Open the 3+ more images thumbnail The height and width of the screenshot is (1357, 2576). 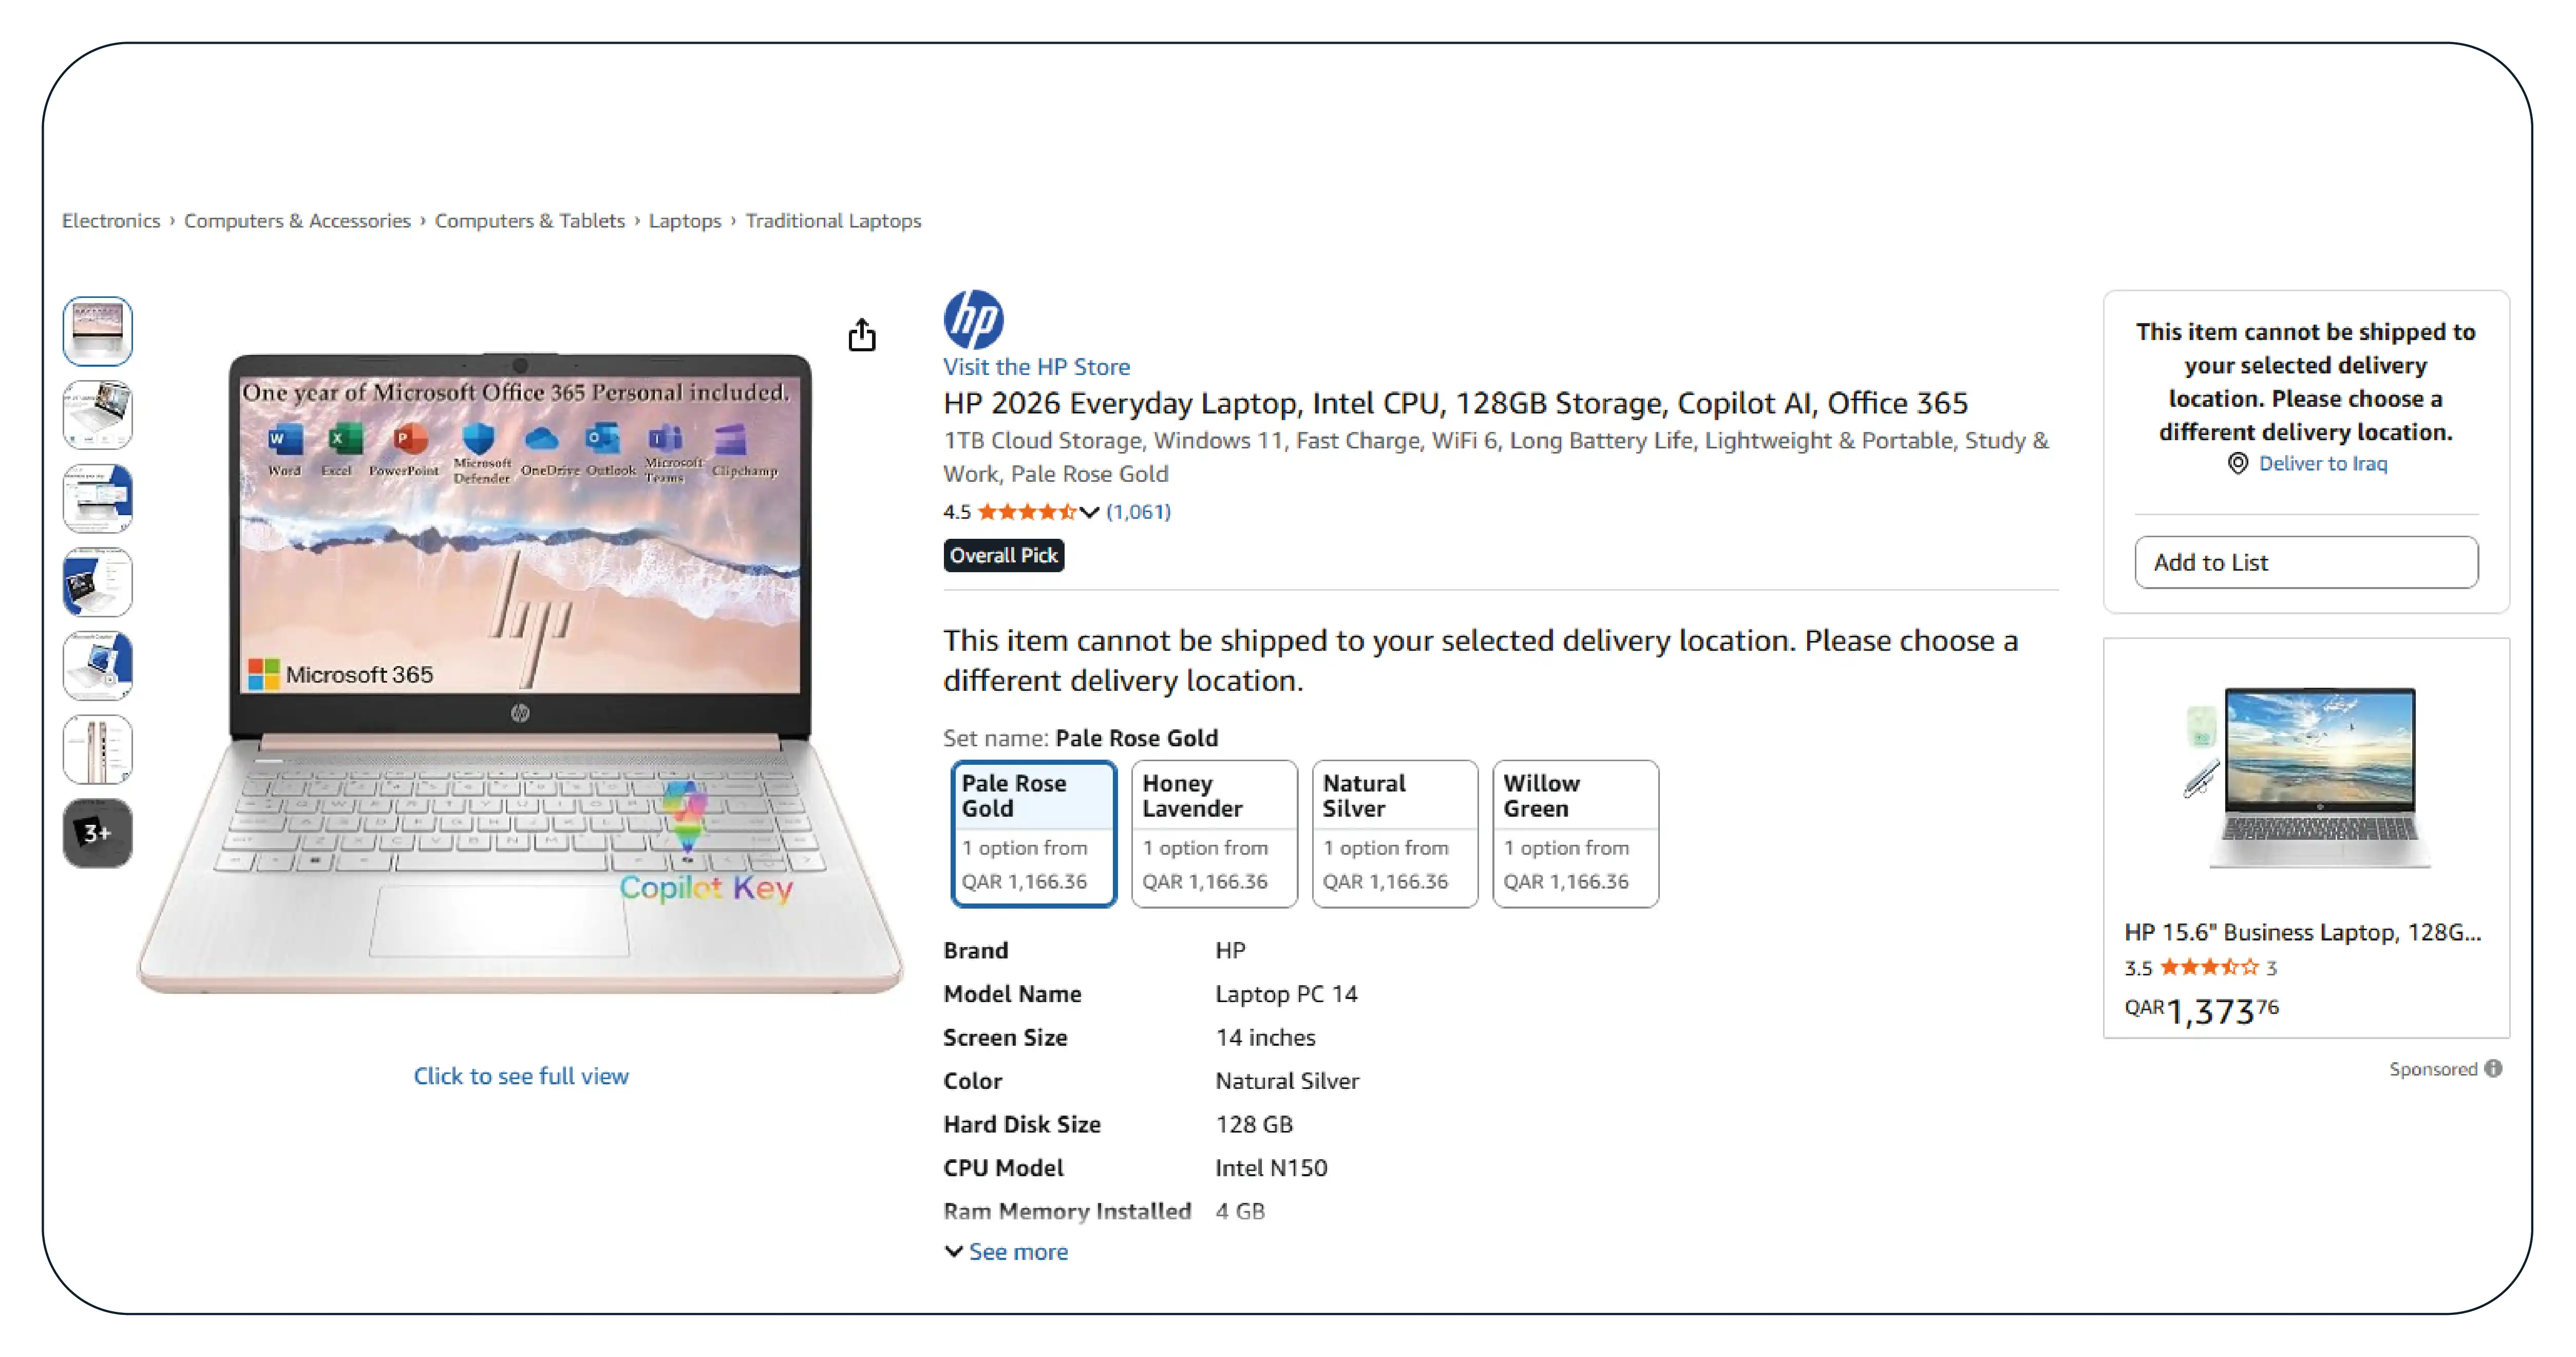[x=97, y=832]
